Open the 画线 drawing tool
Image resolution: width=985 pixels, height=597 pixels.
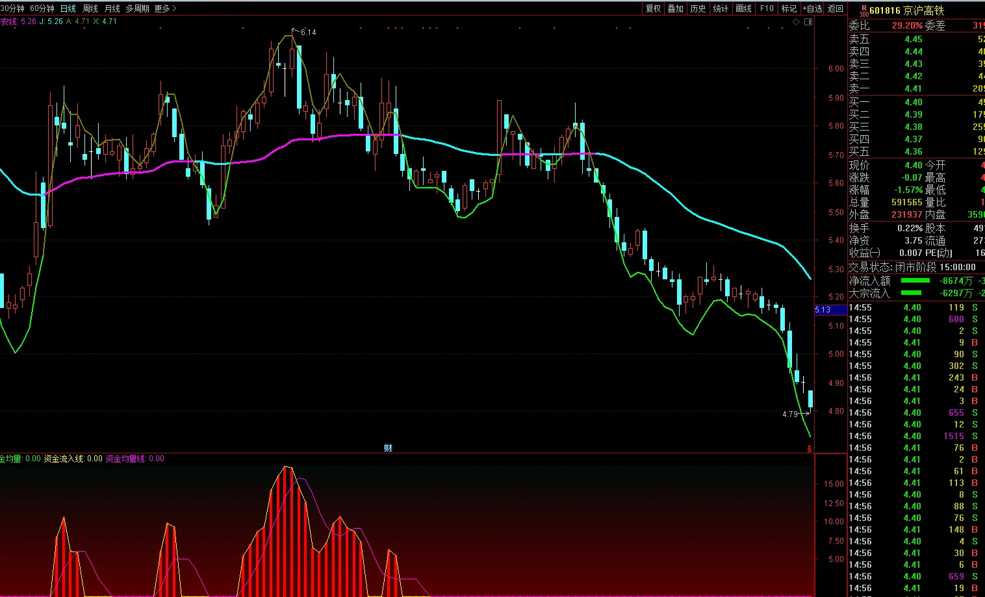[743, 8]
